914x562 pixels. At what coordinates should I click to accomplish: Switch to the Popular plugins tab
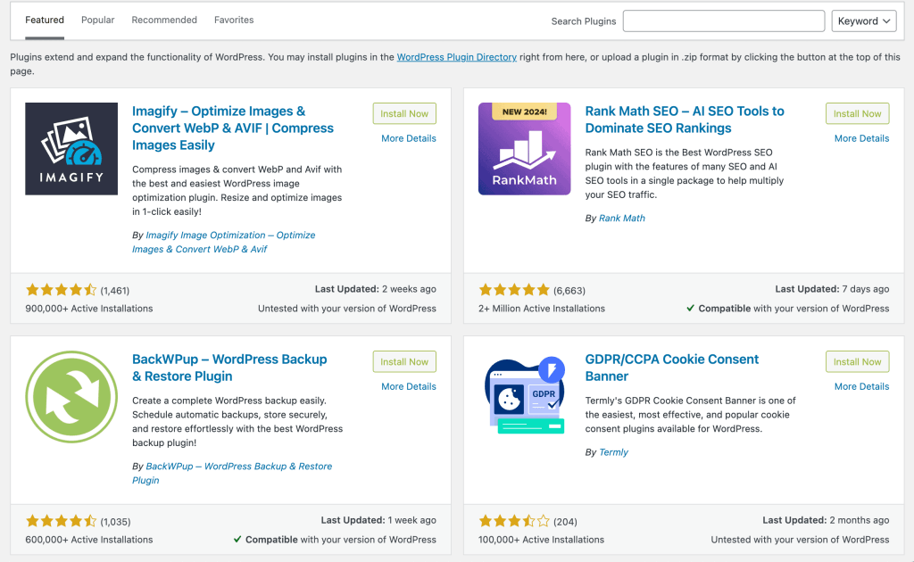[x=97, y=20]
